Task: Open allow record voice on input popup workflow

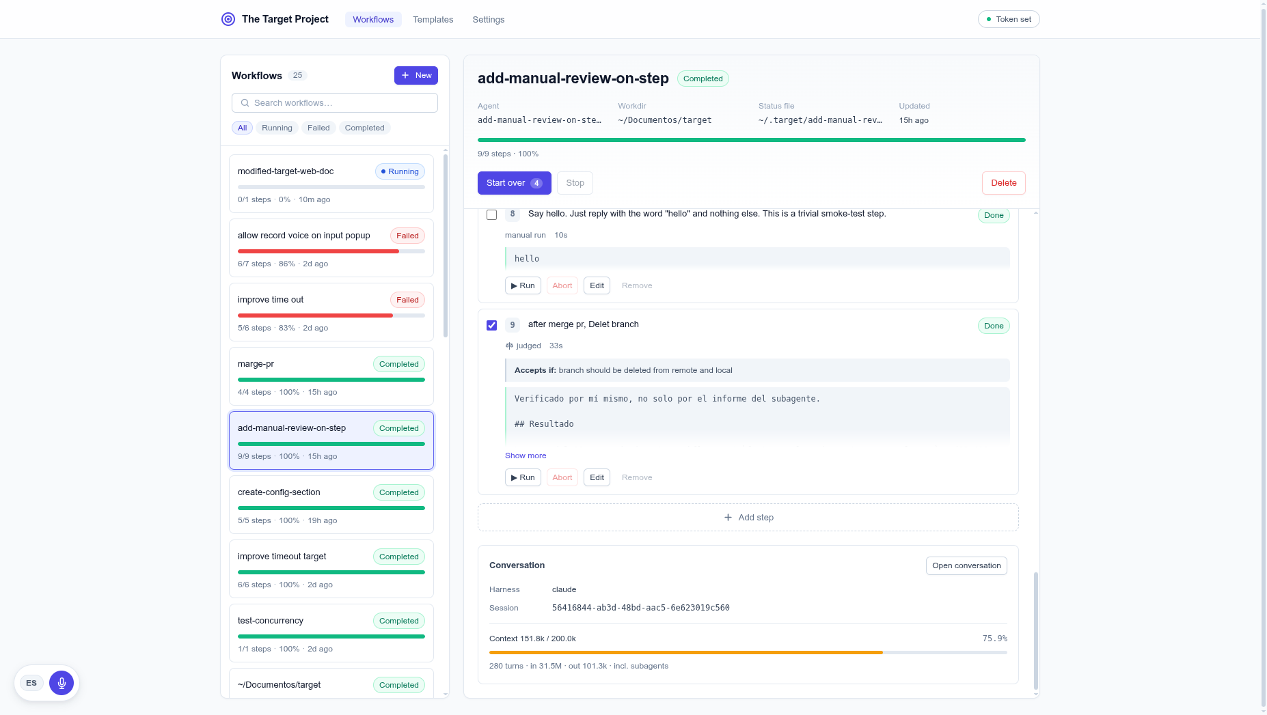Action: 331,248
